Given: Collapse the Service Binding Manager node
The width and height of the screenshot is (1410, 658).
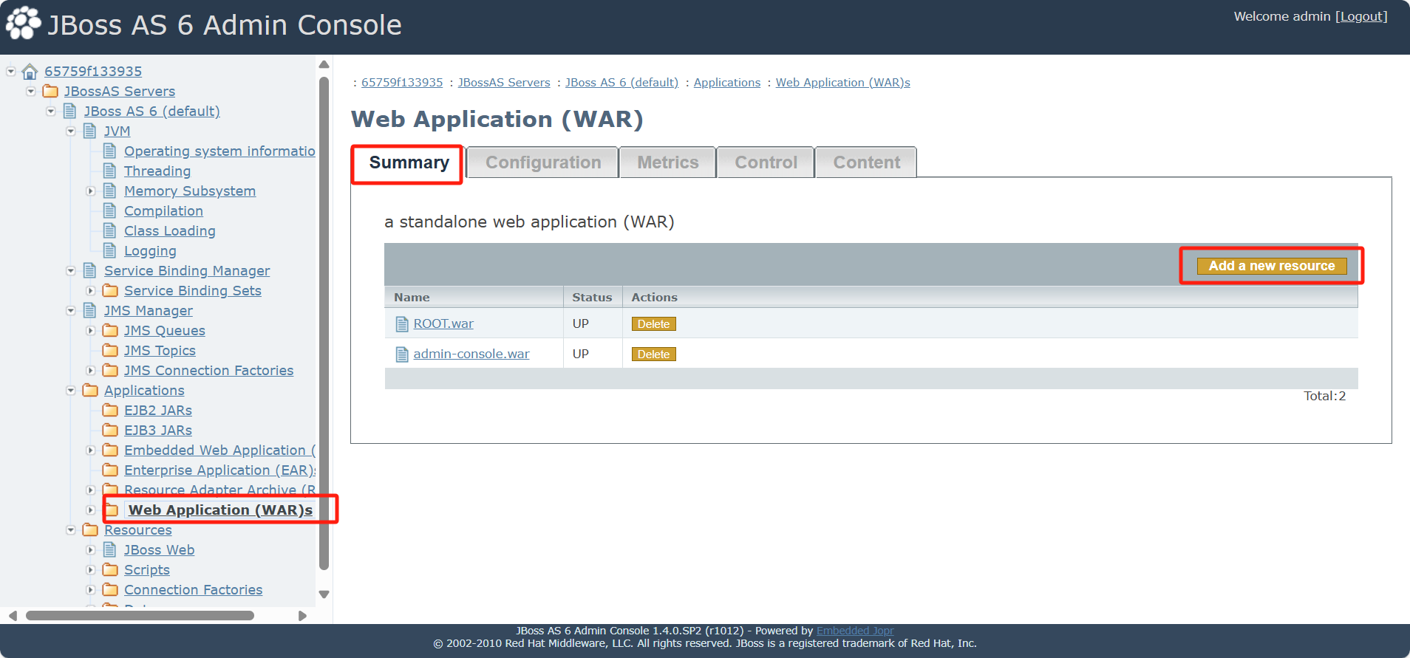Looking at the screenshot, I should [x=71, y=271].
